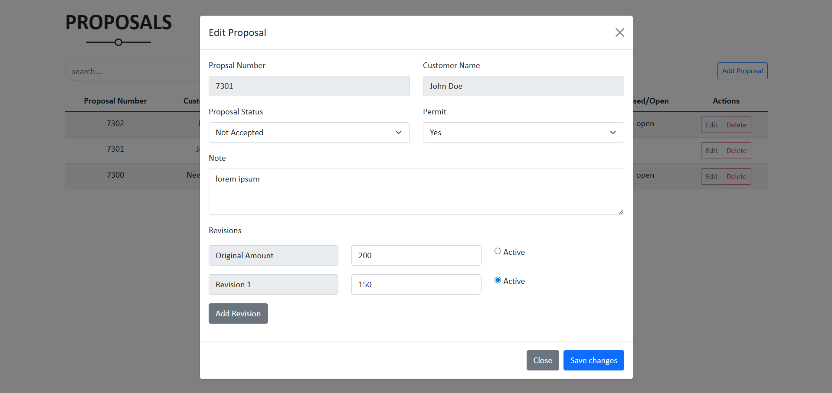832x393 pixels.
Task: Click Delete for proposal 7300
Action: click(736, 177)
